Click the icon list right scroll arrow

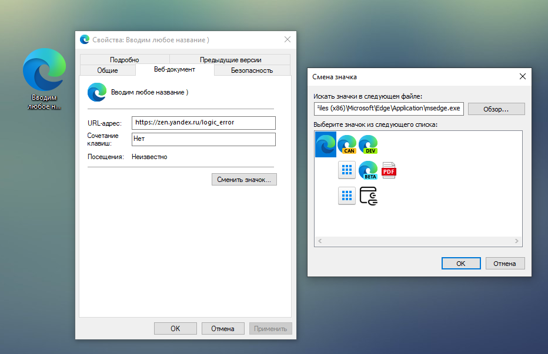(x=517, y=241)
